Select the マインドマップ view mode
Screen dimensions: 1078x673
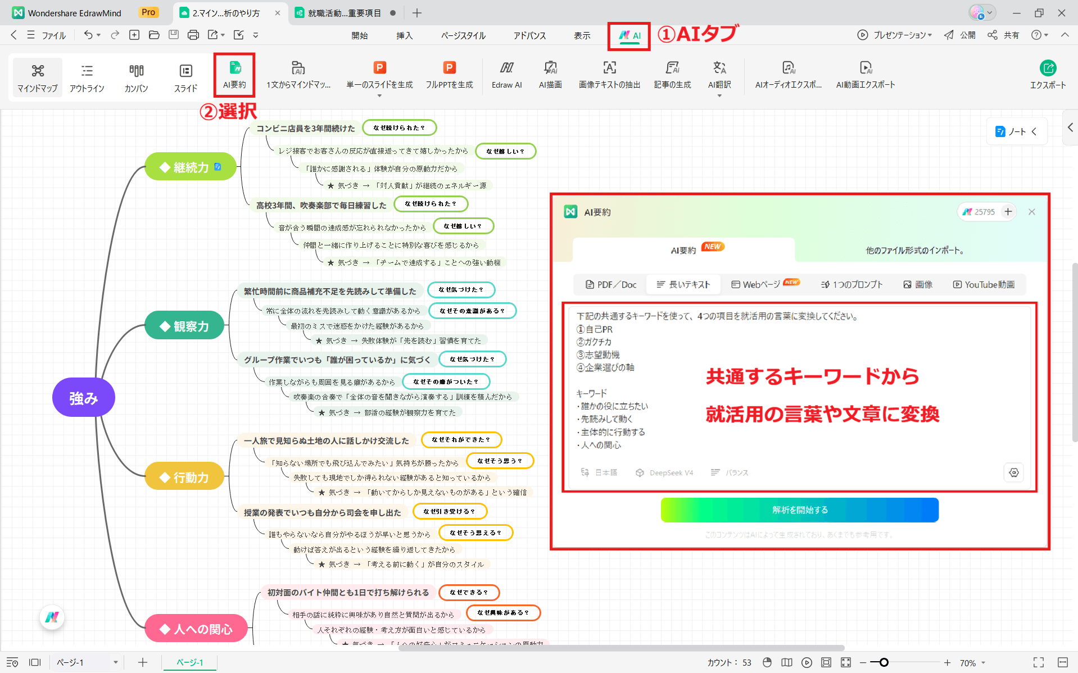37,78
